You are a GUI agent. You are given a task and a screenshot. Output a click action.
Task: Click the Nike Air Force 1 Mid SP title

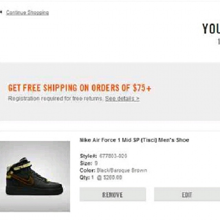click(x=134, y=140)
